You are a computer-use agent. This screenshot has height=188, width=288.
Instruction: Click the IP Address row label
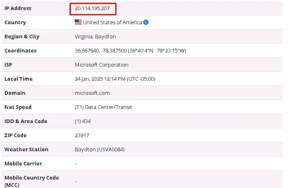pyautogui.click(x=18, y=8)
